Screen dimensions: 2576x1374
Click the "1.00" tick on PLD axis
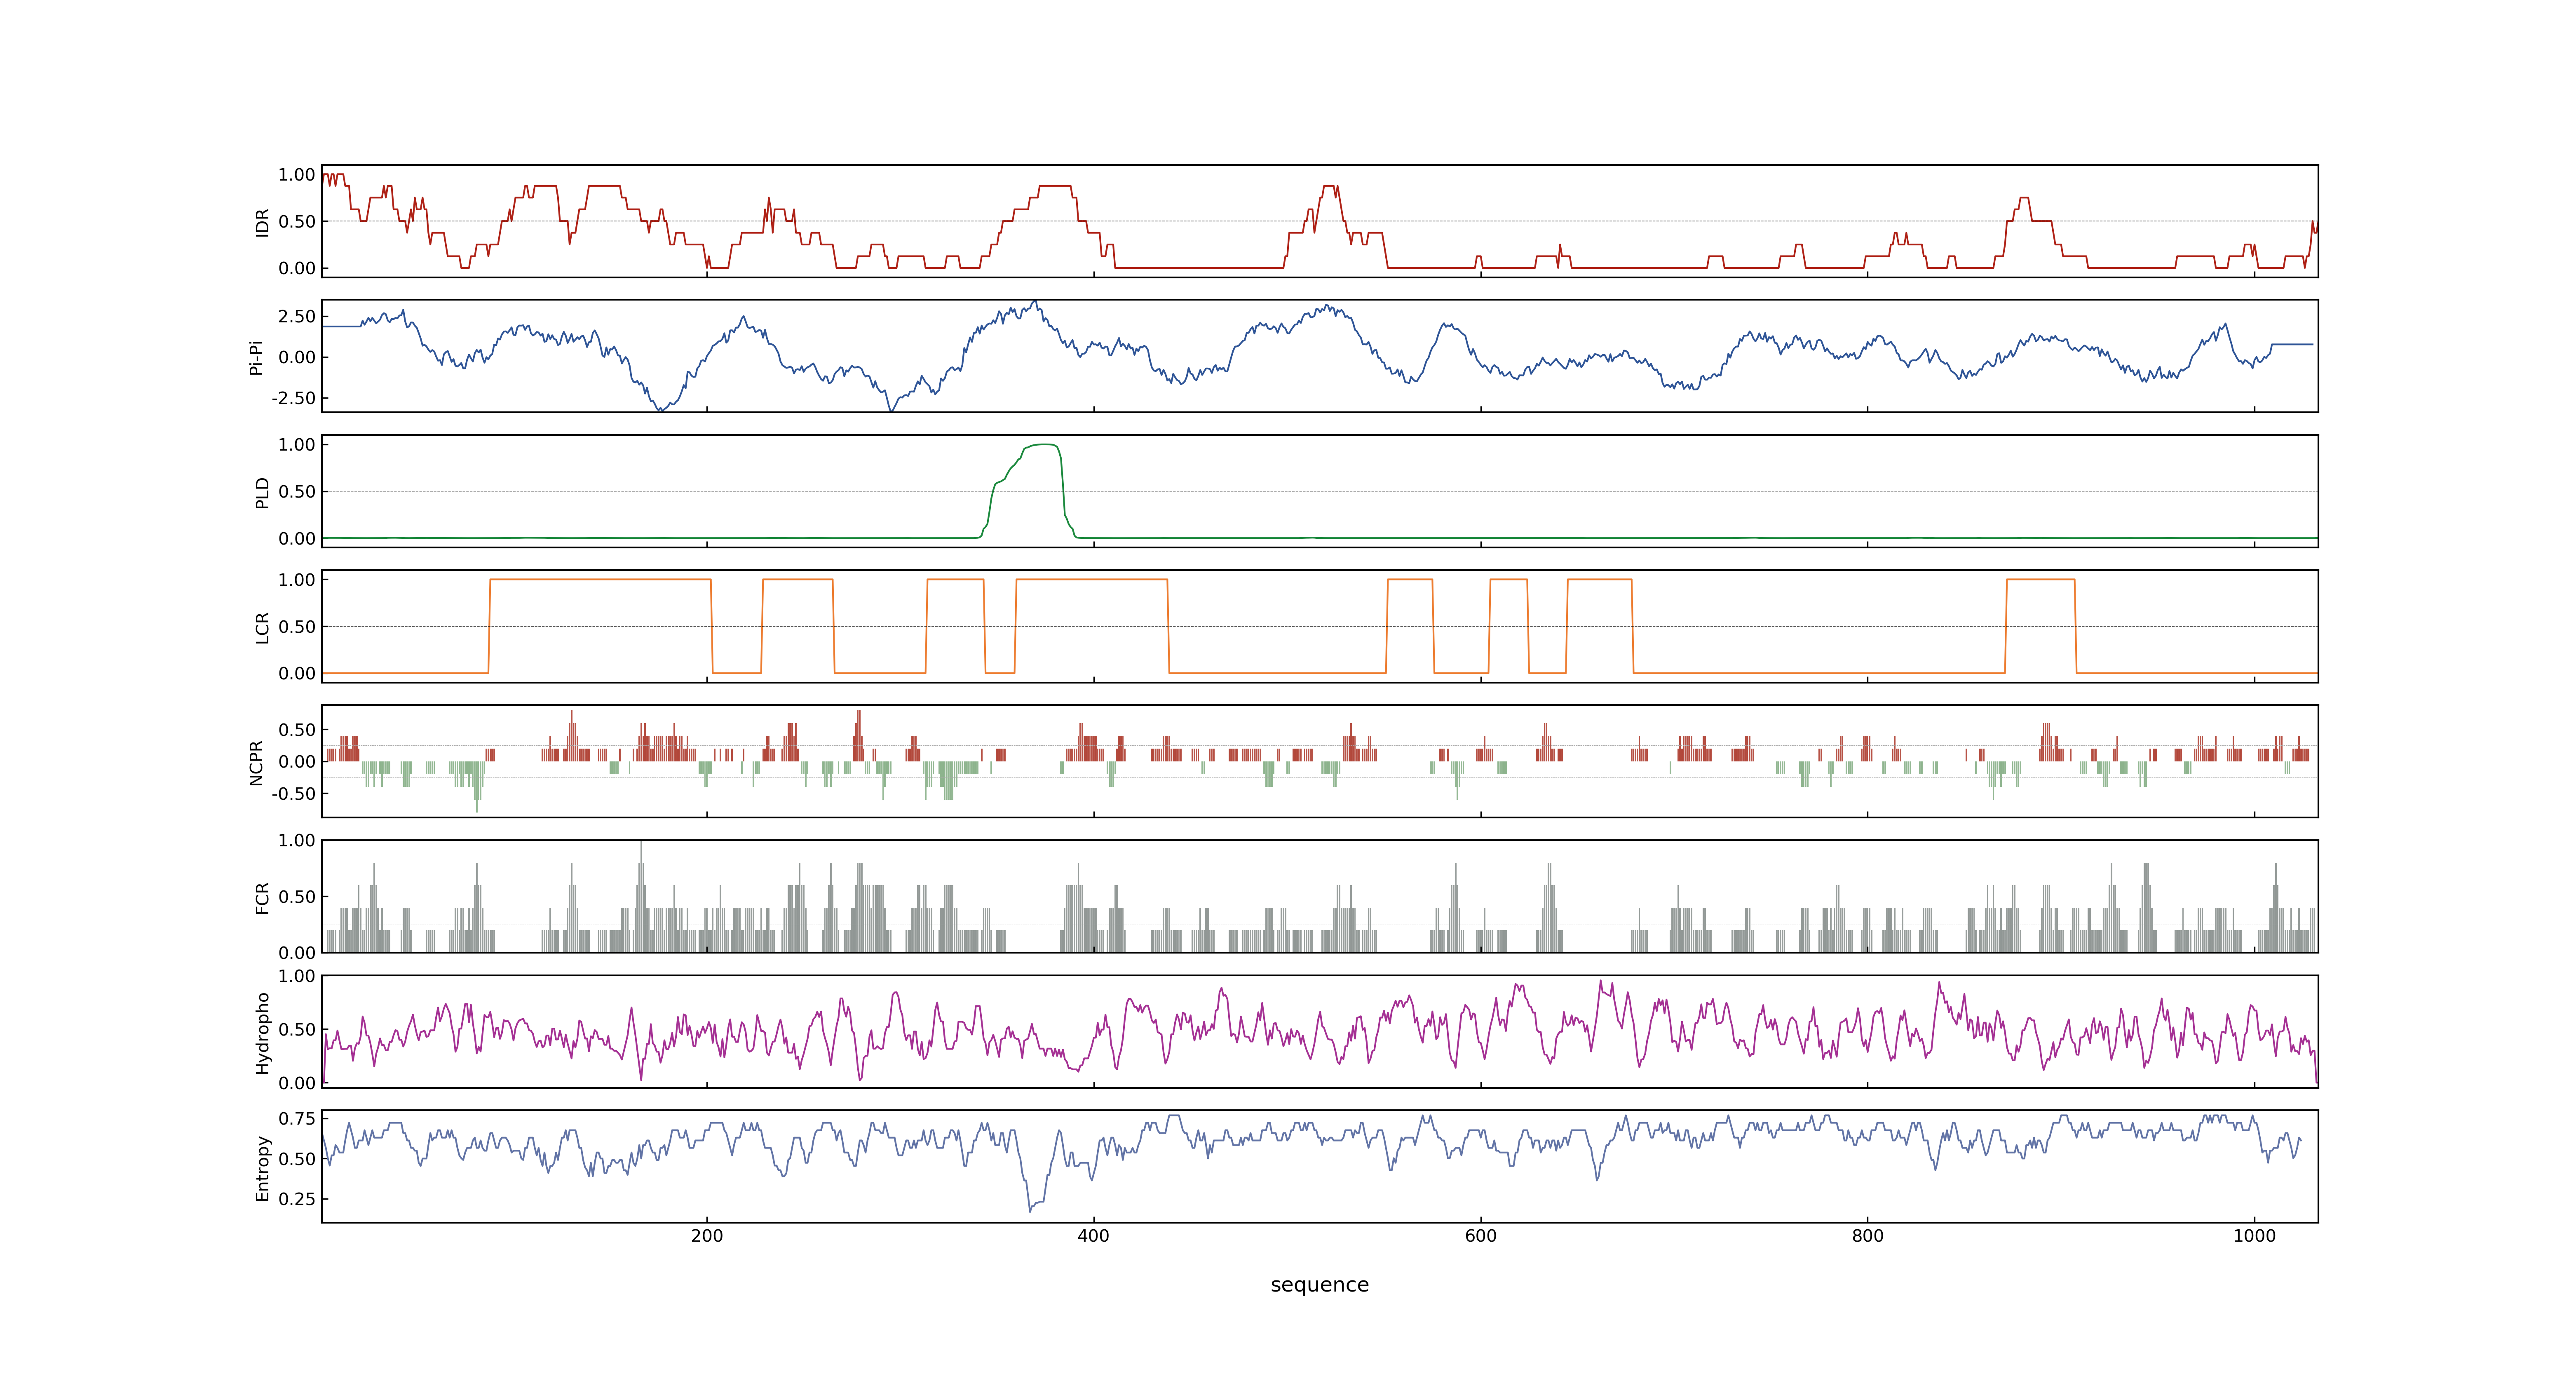[297, 445]
